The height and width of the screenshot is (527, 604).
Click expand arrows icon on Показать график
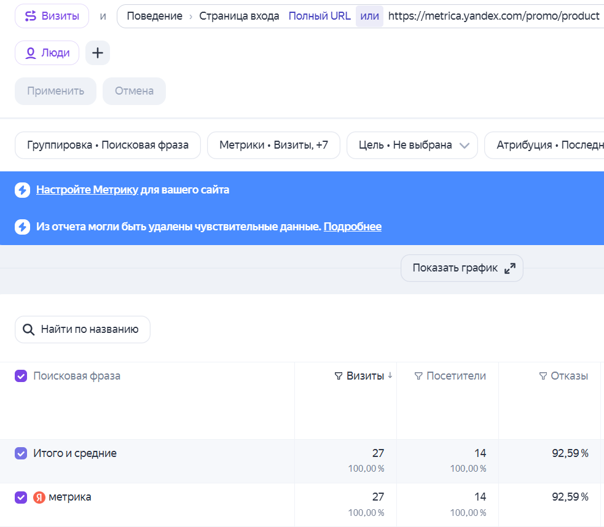(x=509, y=268)
